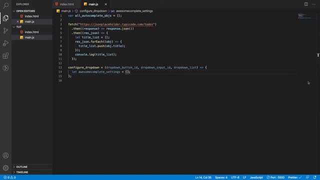The image size is (320, 180).
Task: Click 'title_list.push(obj.title);' code line
Action: click(102, 46)
